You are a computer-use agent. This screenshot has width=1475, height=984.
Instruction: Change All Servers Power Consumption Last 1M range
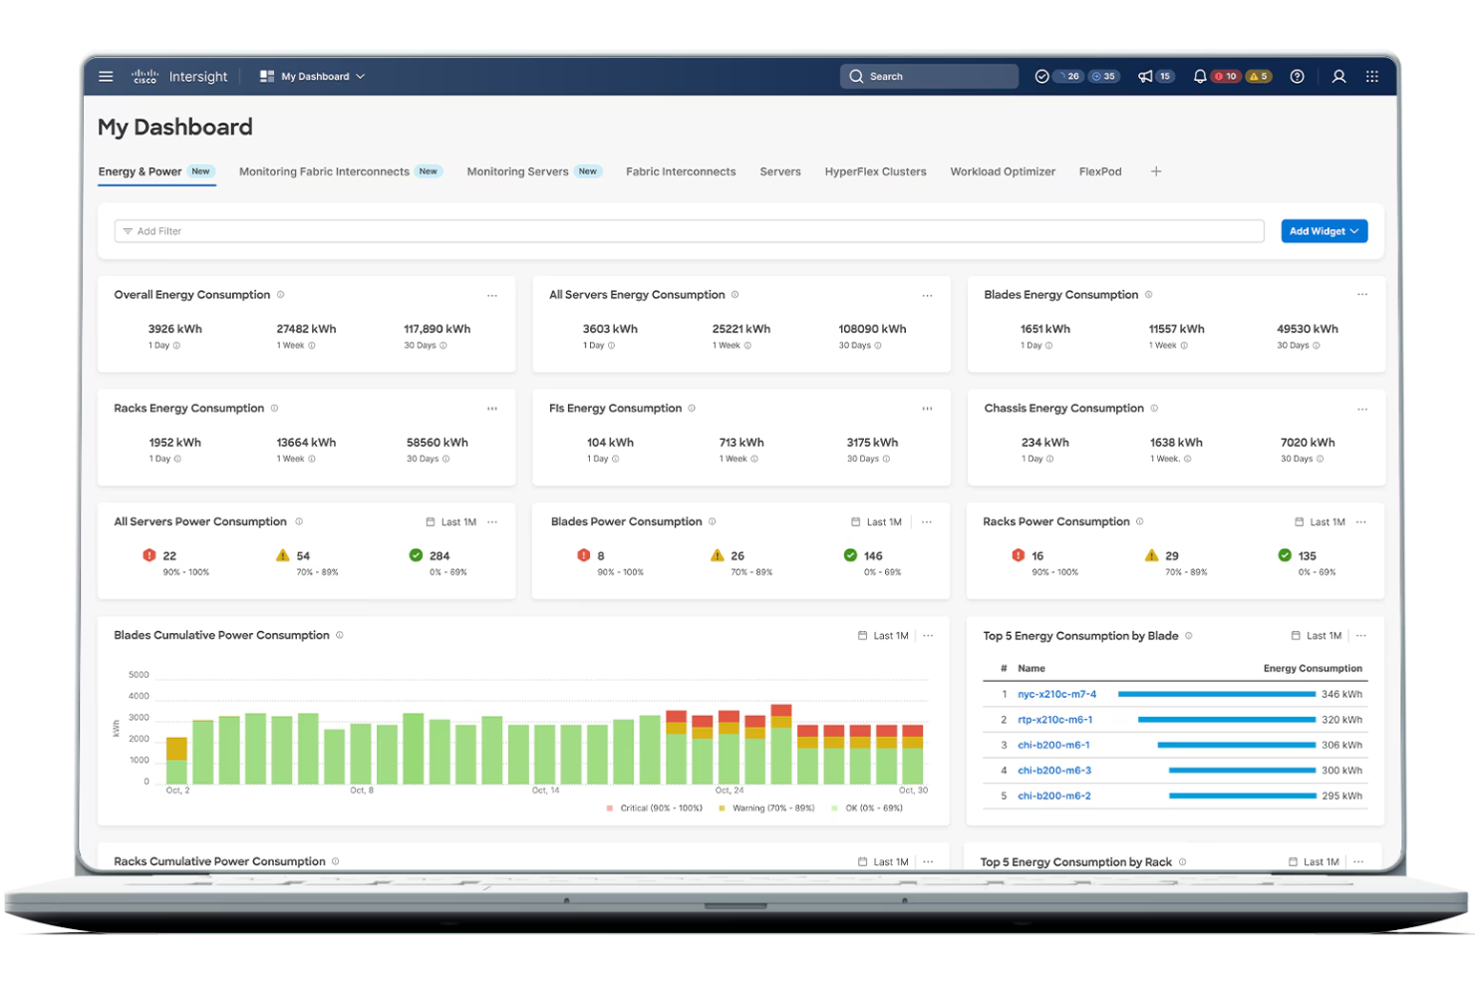point(451,521)
